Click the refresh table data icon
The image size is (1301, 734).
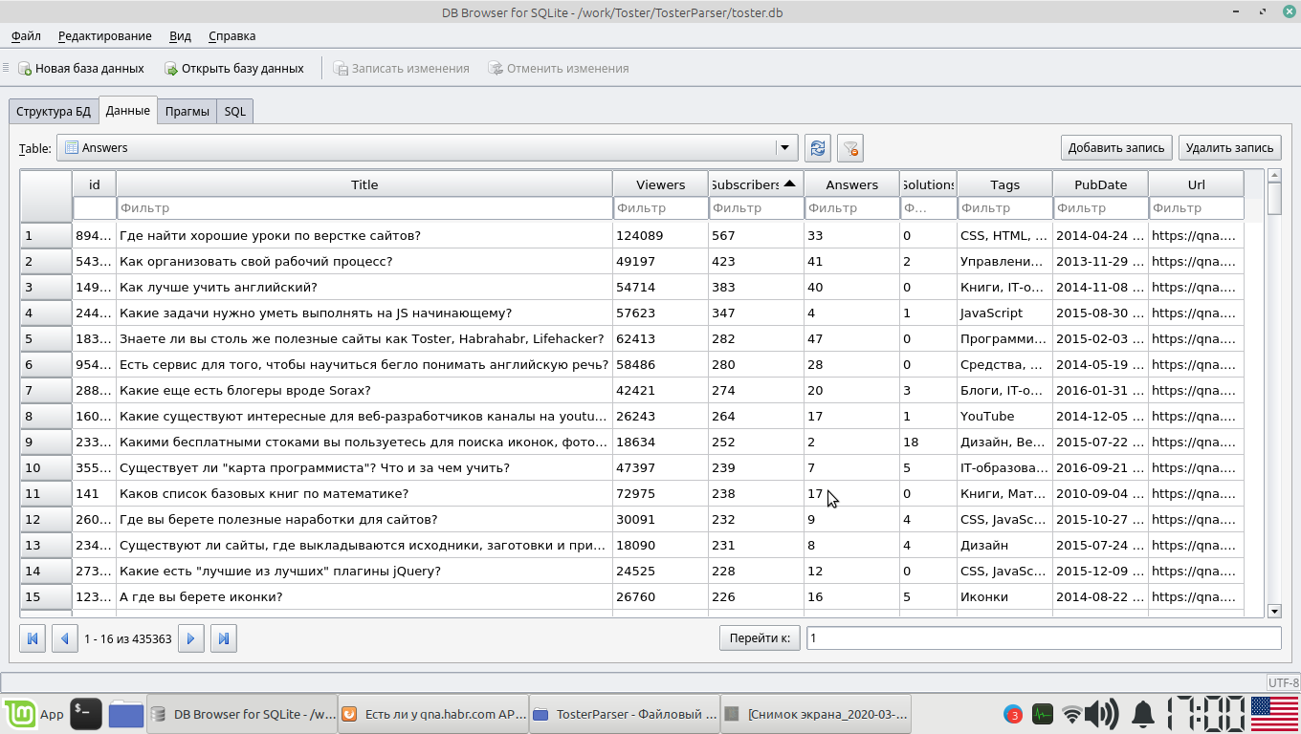818,148
